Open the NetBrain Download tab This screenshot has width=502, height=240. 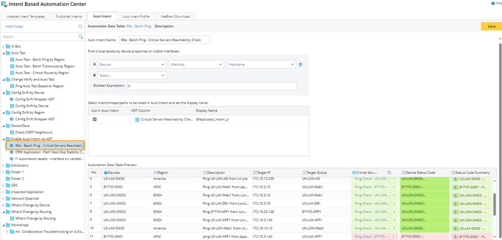175,16
